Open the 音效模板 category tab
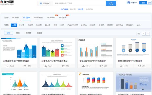Viewport: 152px width, 95px height. tap(63, 18)
